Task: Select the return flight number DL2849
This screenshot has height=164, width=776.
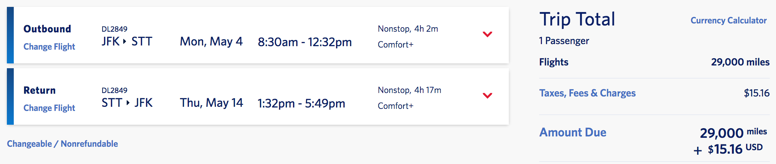Action: click(x=114, y=90)
